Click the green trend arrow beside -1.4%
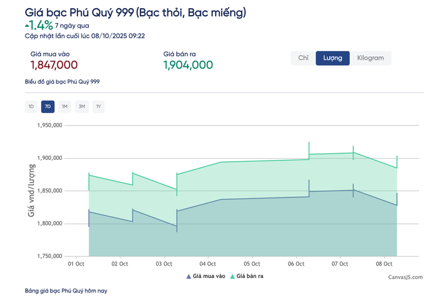Image resolution: width=436 pixels, height=298 pixels. 26,24
